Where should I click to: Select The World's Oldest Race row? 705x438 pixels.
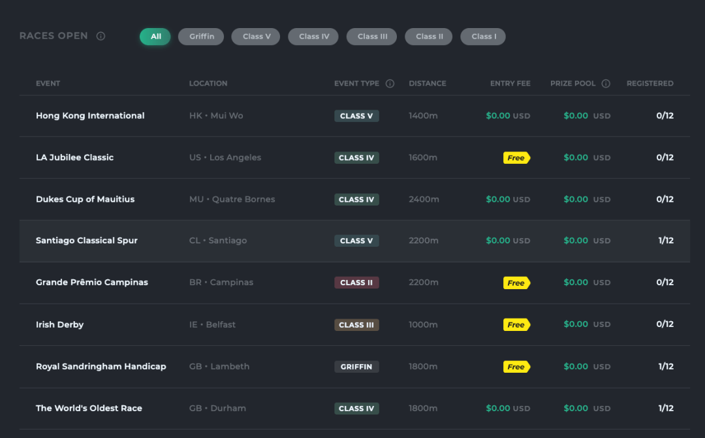354,409
